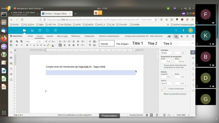Open Nextcloud photos icon

(x=32, y=30)
